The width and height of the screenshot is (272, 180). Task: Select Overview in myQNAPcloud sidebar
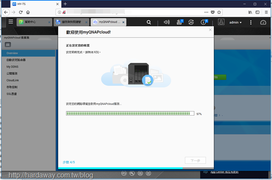click(x=28, y=53)
